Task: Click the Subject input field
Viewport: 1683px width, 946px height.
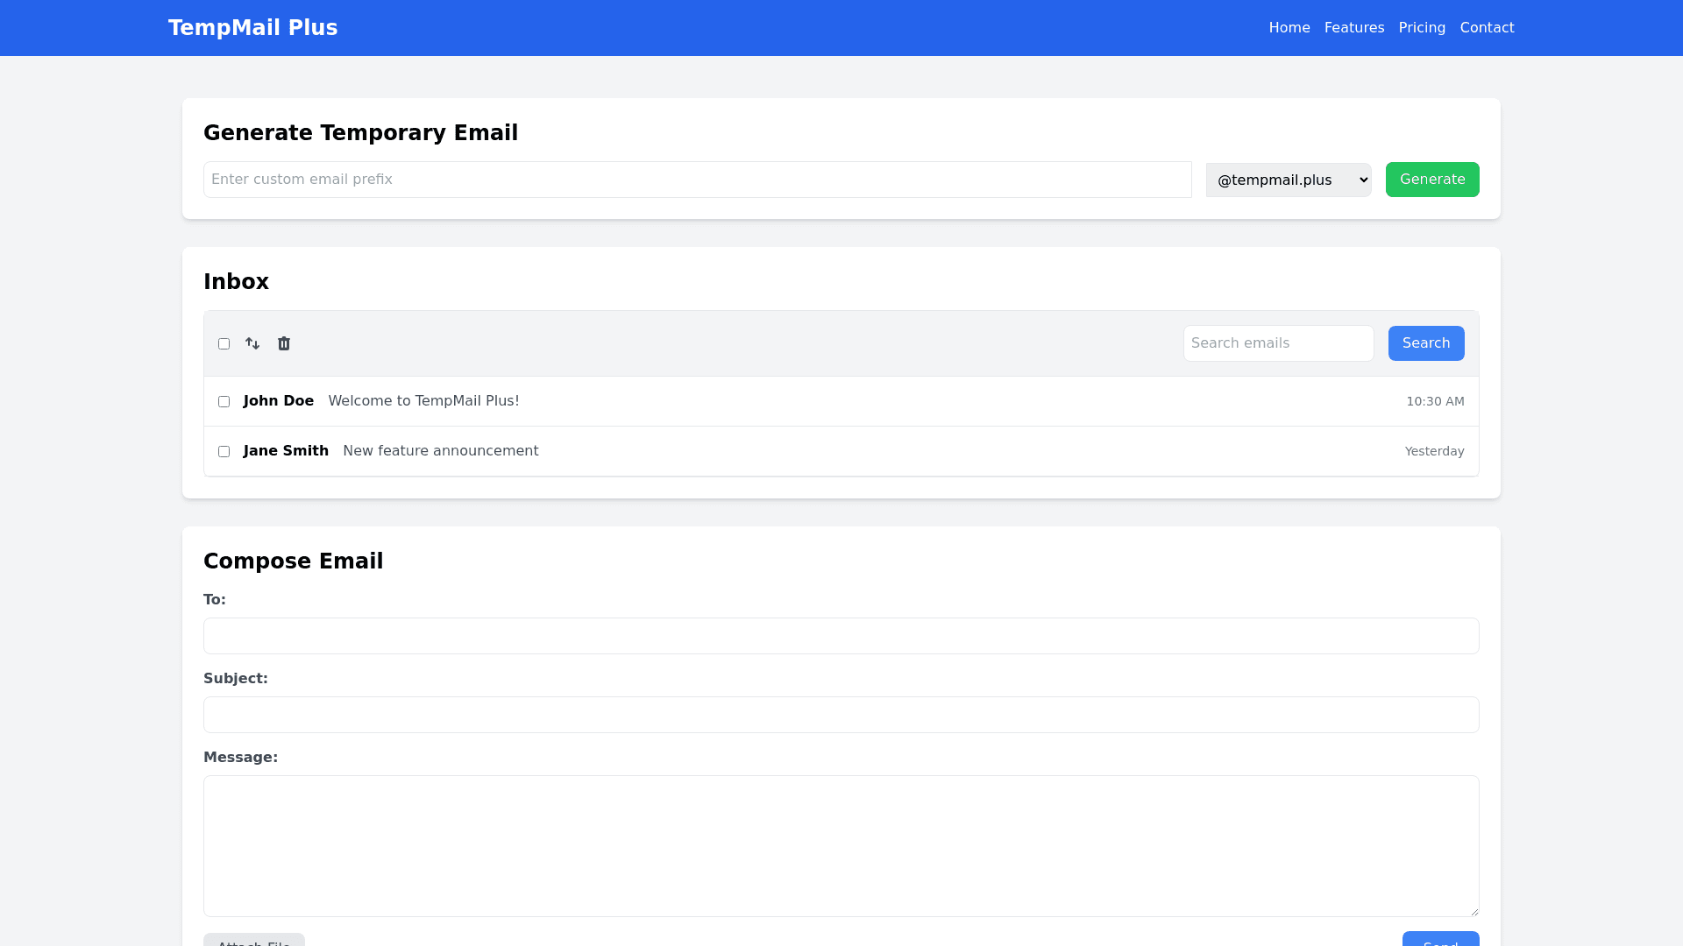Action: point(841,715)
